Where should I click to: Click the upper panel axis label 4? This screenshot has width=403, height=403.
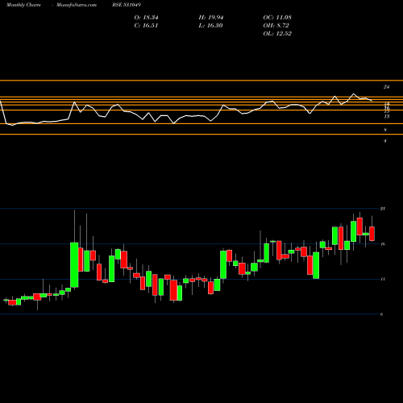(385, 140)
